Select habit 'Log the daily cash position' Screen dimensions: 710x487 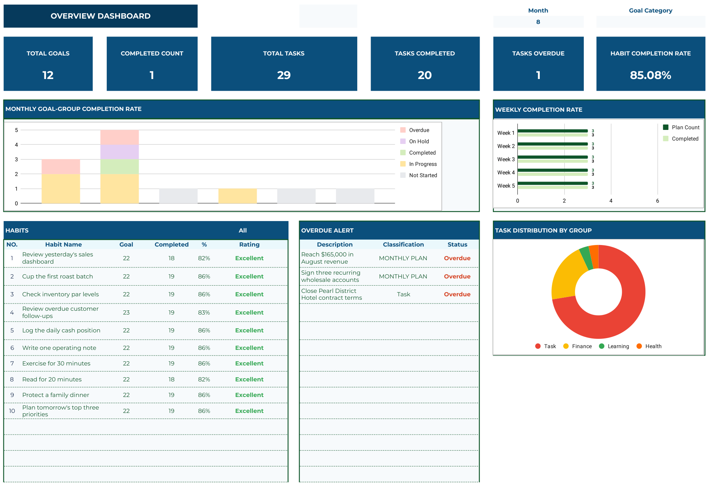click(61, 330)
